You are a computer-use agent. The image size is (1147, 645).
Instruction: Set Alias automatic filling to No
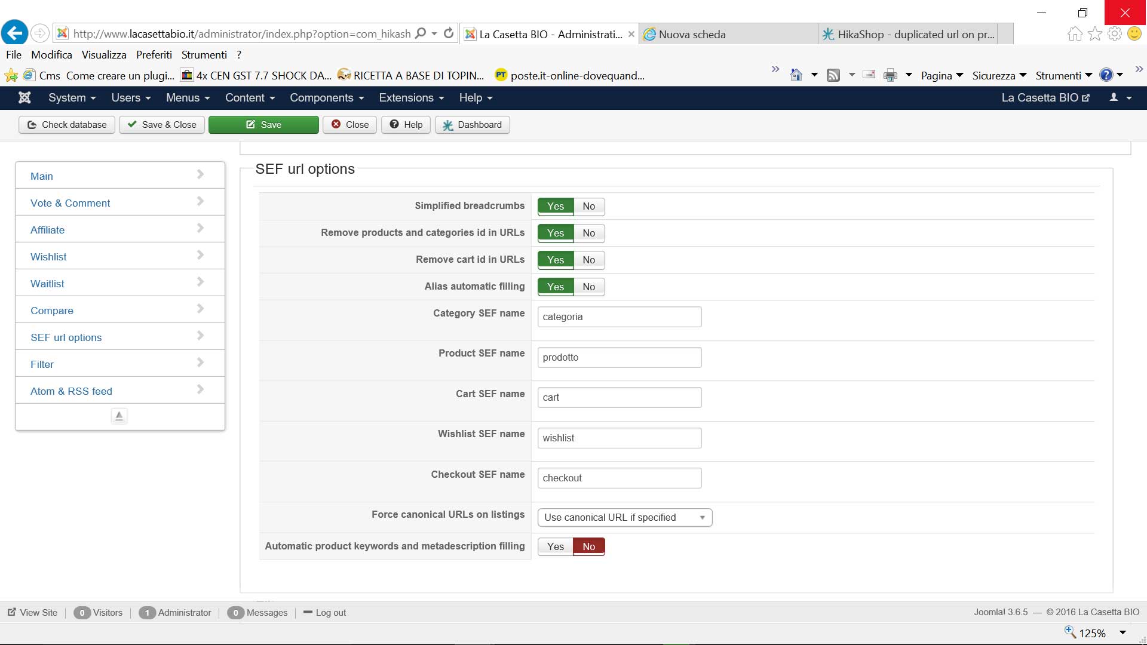(x=588, y=287)
